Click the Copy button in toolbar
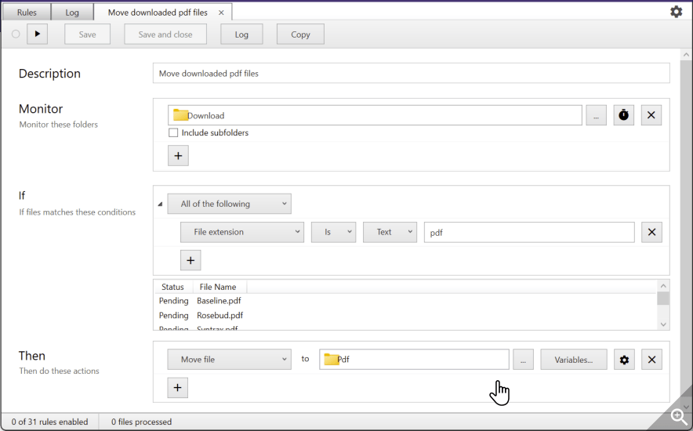 (300, 34)
